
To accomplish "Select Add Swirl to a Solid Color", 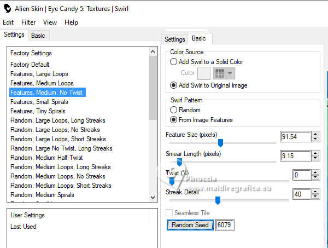I will [x=174, y=62].
